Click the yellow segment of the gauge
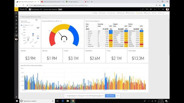Image resolution: width=184 pixels, height=103 pixels. point(61,28)
